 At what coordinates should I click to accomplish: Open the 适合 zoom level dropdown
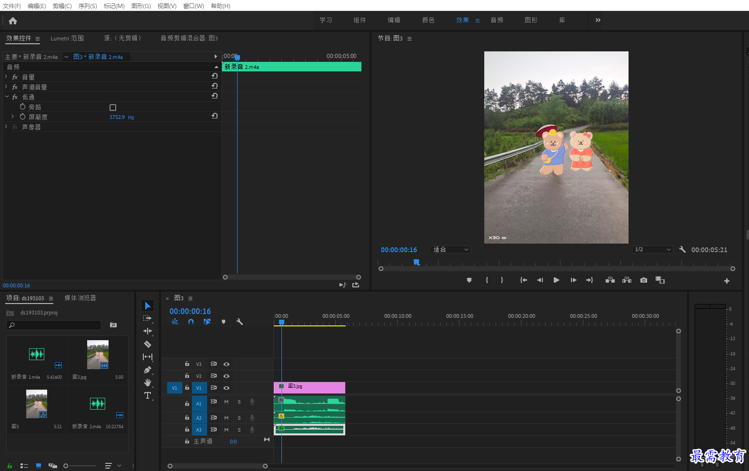450,250
